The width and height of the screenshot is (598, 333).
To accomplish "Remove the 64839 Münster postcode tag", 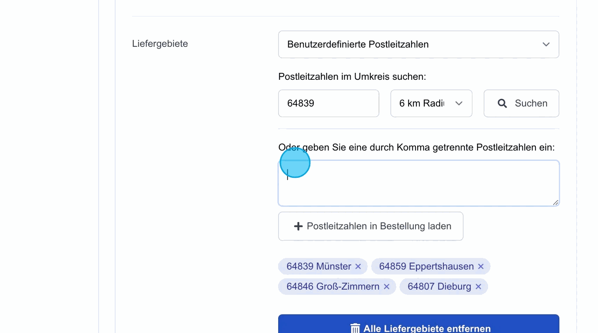I will (x=358, y=266).
